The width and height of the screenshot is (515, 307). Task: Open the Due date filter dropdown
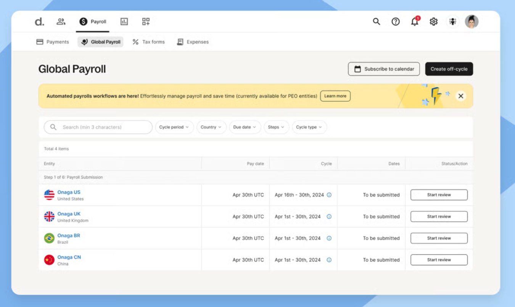[245, 127]
